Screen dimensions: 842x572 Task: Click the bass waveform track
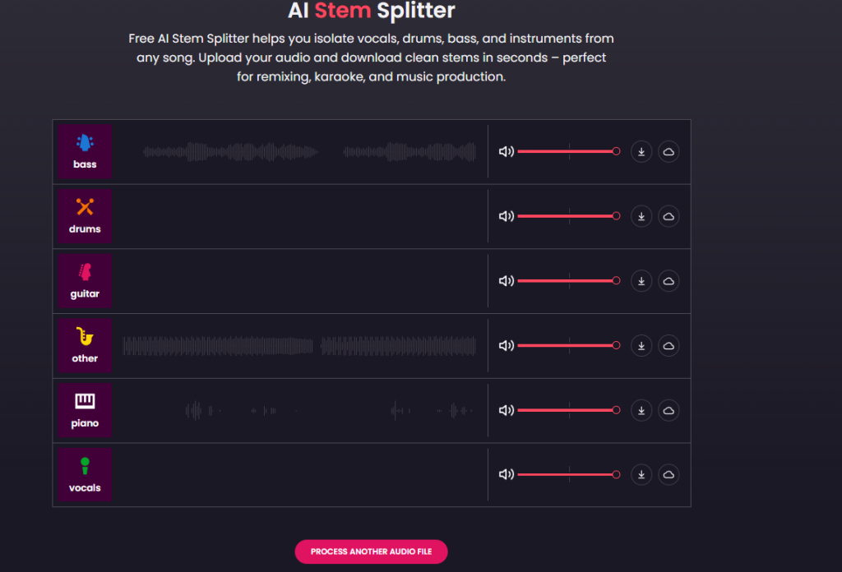coord(309,152)
